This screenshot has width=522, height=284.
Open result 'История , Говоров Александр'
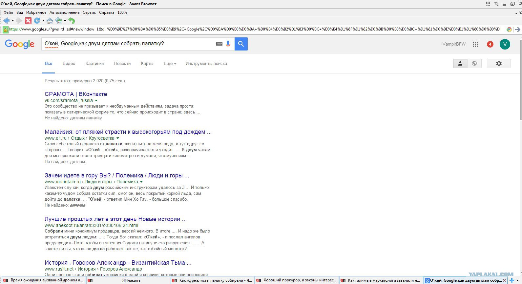tap(118, 263)
